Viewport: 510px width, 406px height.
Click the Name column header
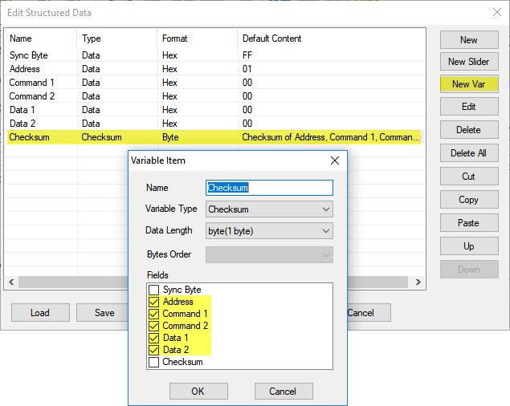pyautogui.click(x=41, y=39)
